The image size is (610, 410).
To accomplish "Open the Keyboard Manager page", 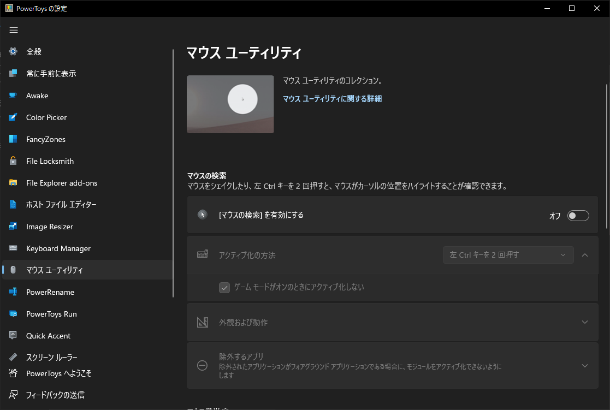I will click(87, 248).
